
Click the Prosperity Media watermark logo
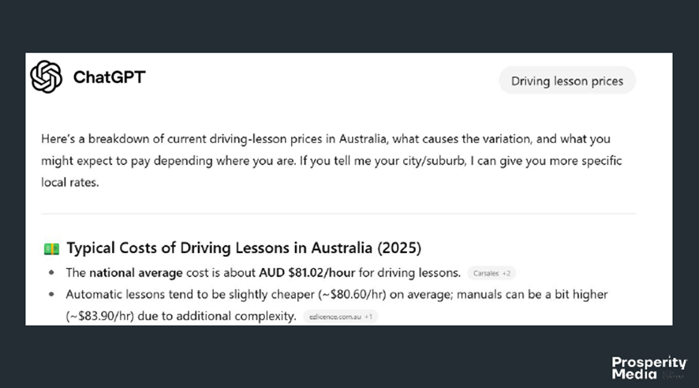(649, 367)
